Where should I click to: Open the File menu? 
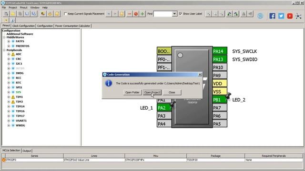click(x=4, y=8)
